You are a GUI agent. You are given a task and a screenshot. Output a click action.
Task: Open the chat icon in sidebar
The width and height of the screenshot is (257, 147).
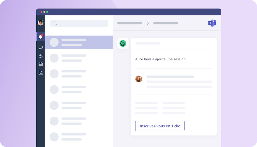pos(41,48)
